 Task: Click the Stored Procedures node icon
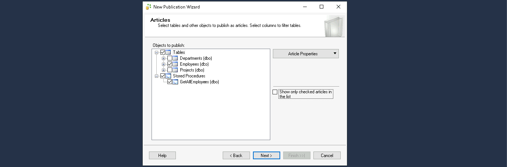tap(168, 76)
